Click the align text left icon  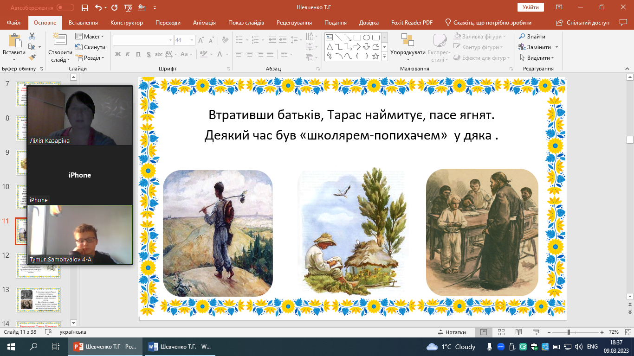click(x=239, y=54)
